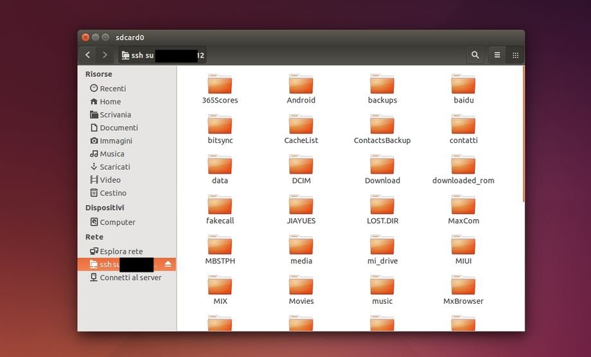The height and width of the screenshot is (357, 591).
Task: Open the Android folder
Action: click(x=301, y=85)
